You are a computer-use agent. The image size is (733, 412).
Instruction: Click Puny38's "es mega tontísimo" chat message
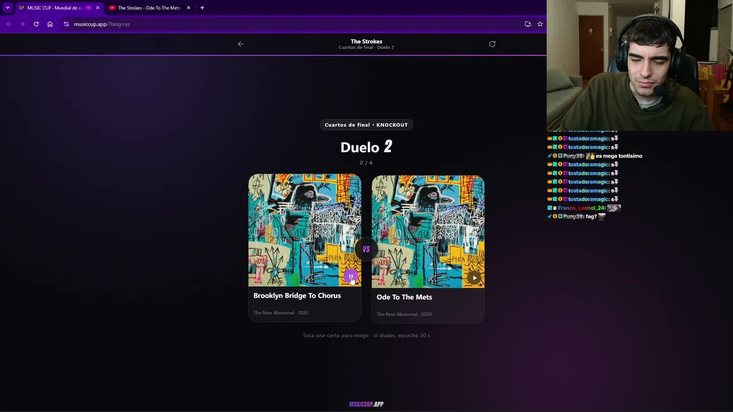pos(619,156)
